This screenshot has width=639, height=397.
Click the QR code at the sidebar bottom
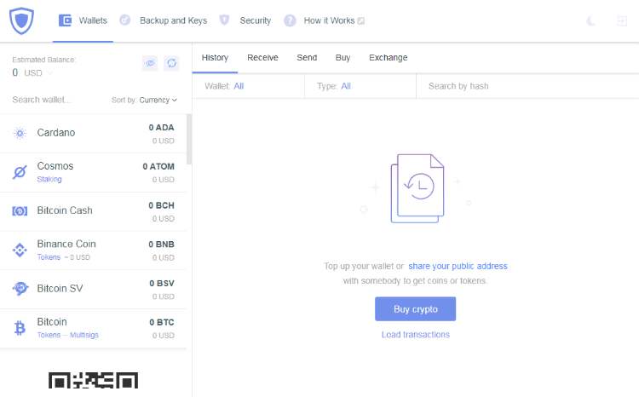94,381
